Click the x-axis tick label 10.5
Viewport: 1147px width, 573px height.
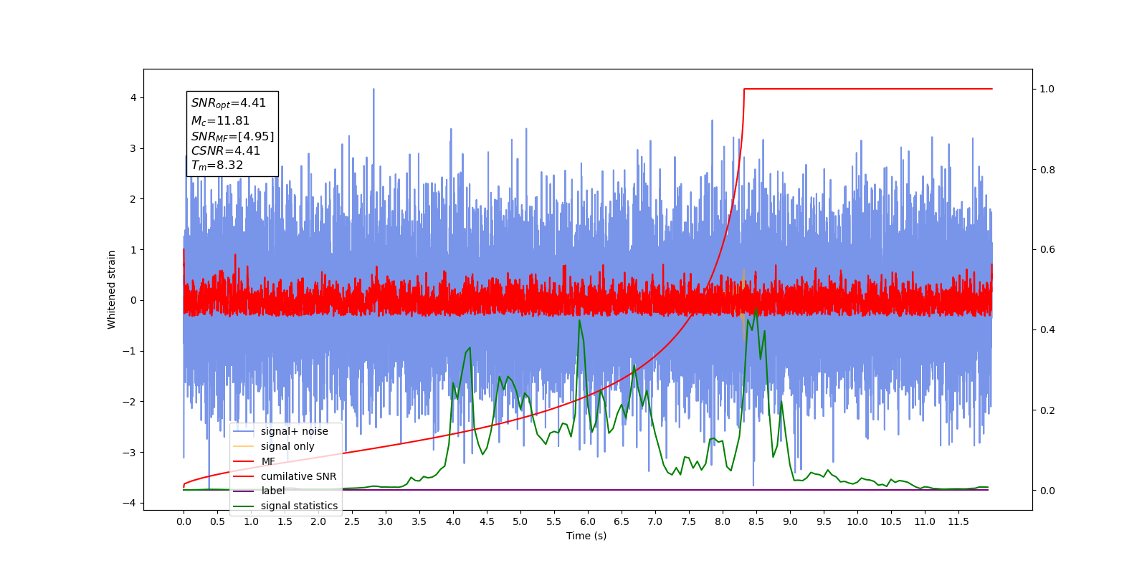[x=891, y=521]
